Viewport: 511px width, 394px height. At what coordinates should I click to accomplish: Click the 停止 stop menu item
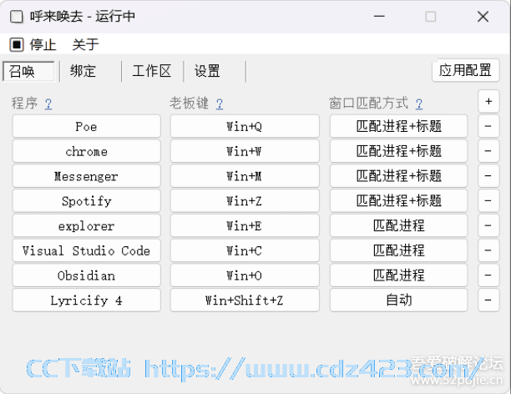tap(33, 44)
